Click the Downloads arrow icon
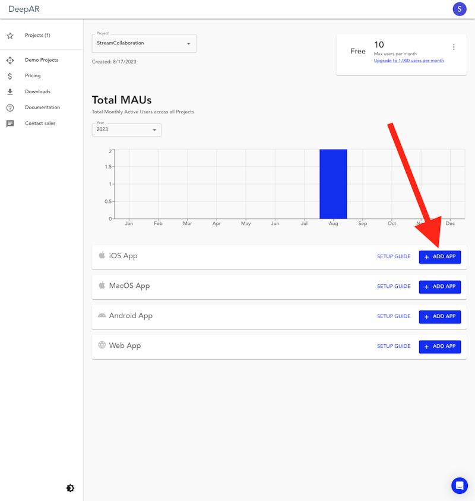Screen dimensions: 475x501 pos(10,92)
